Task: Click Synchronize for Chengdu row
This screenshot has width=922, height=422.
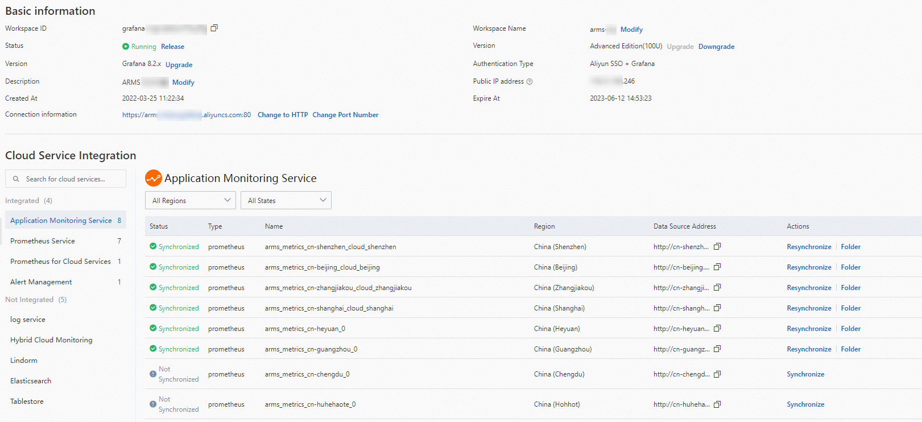Action: click(805, 374)
